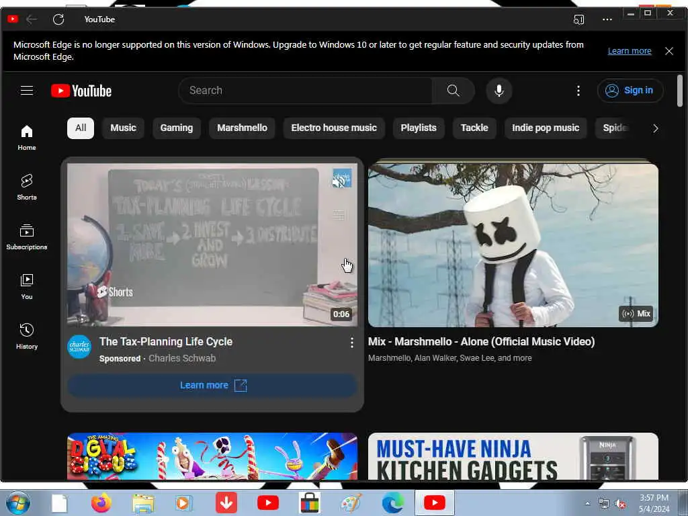Open the Charles Schwab channel avatar
Image resolution: width=688 pixels, height=516 pixels.
79,347
